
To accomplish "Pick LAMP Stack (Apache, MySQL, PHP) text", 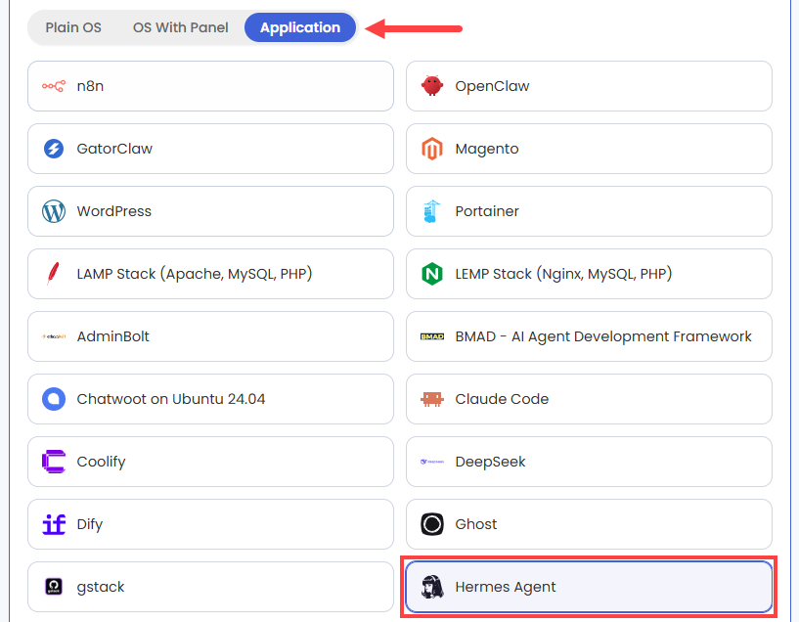I will point(195,274).
